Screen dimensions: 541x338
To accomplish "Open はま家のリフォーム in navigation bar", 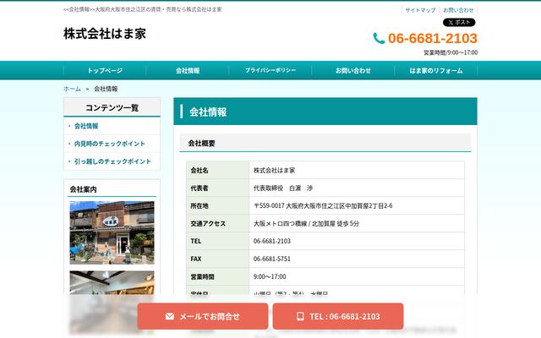I will 436,70.
